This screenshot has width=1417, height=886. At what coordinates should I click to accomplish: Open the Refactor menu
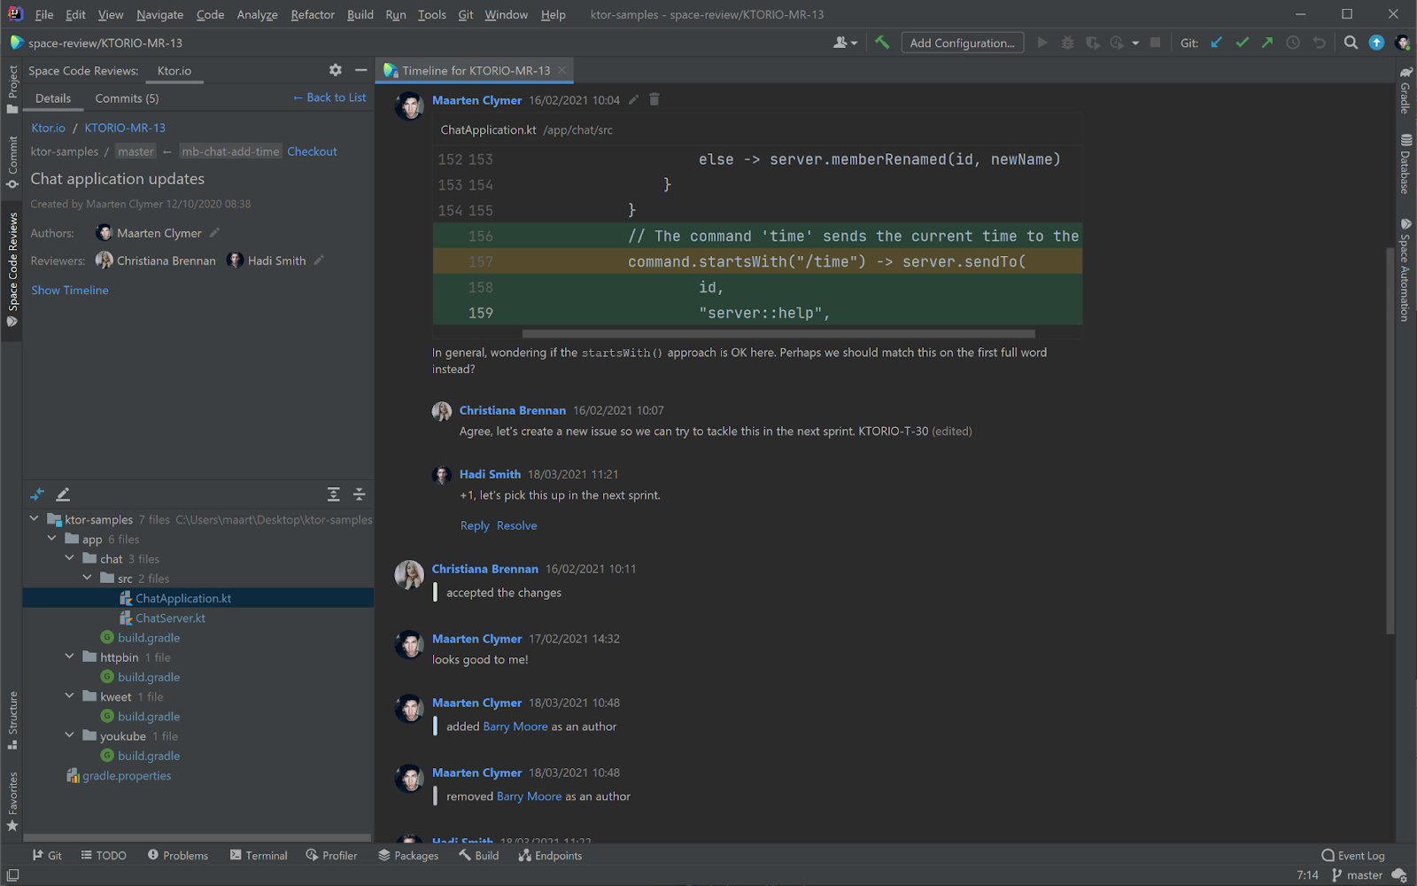click(313, 14)
